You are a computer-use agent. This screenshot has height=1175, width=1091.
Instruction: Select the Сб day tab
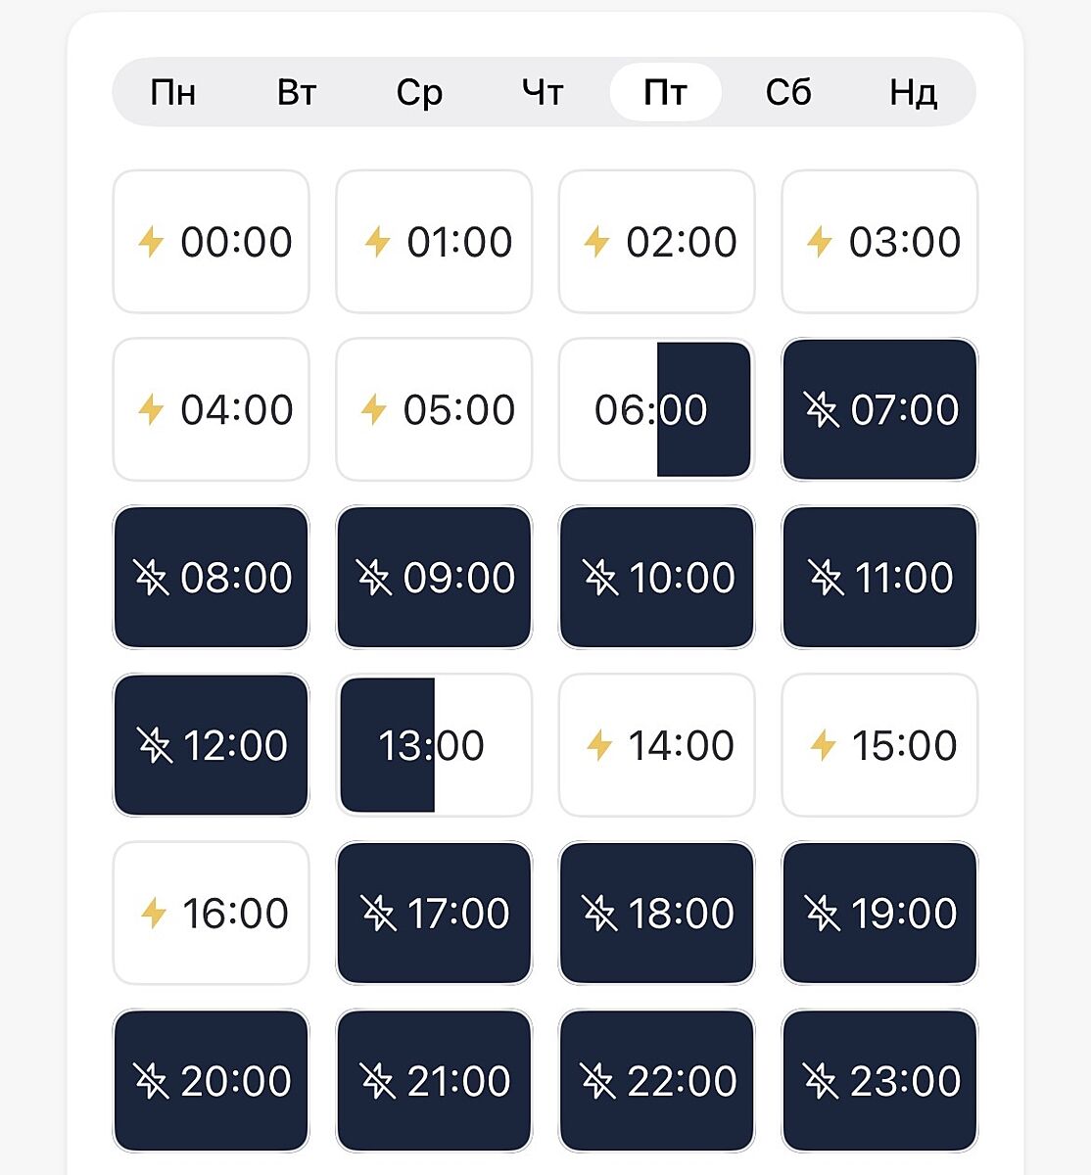click(x=788, y=93)
